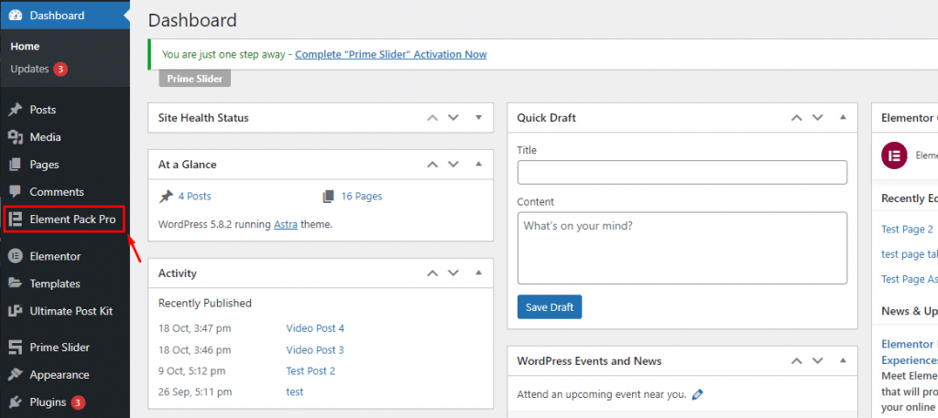Click the Elementor circle icon in sidebar
This screenshot has width=938, height=418.
[16, 256]
